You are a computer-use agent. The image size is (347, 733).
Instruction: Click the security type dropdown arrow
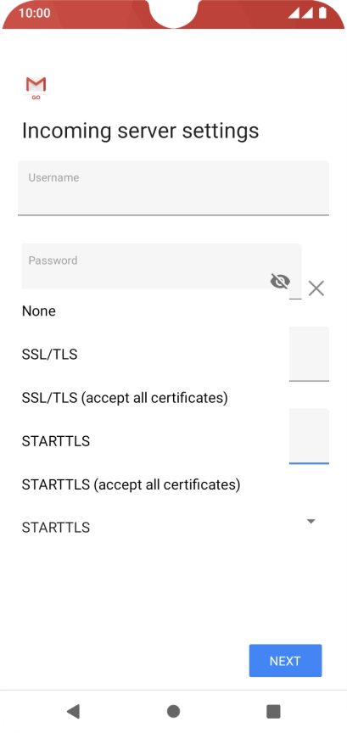[x=311, y=521]
